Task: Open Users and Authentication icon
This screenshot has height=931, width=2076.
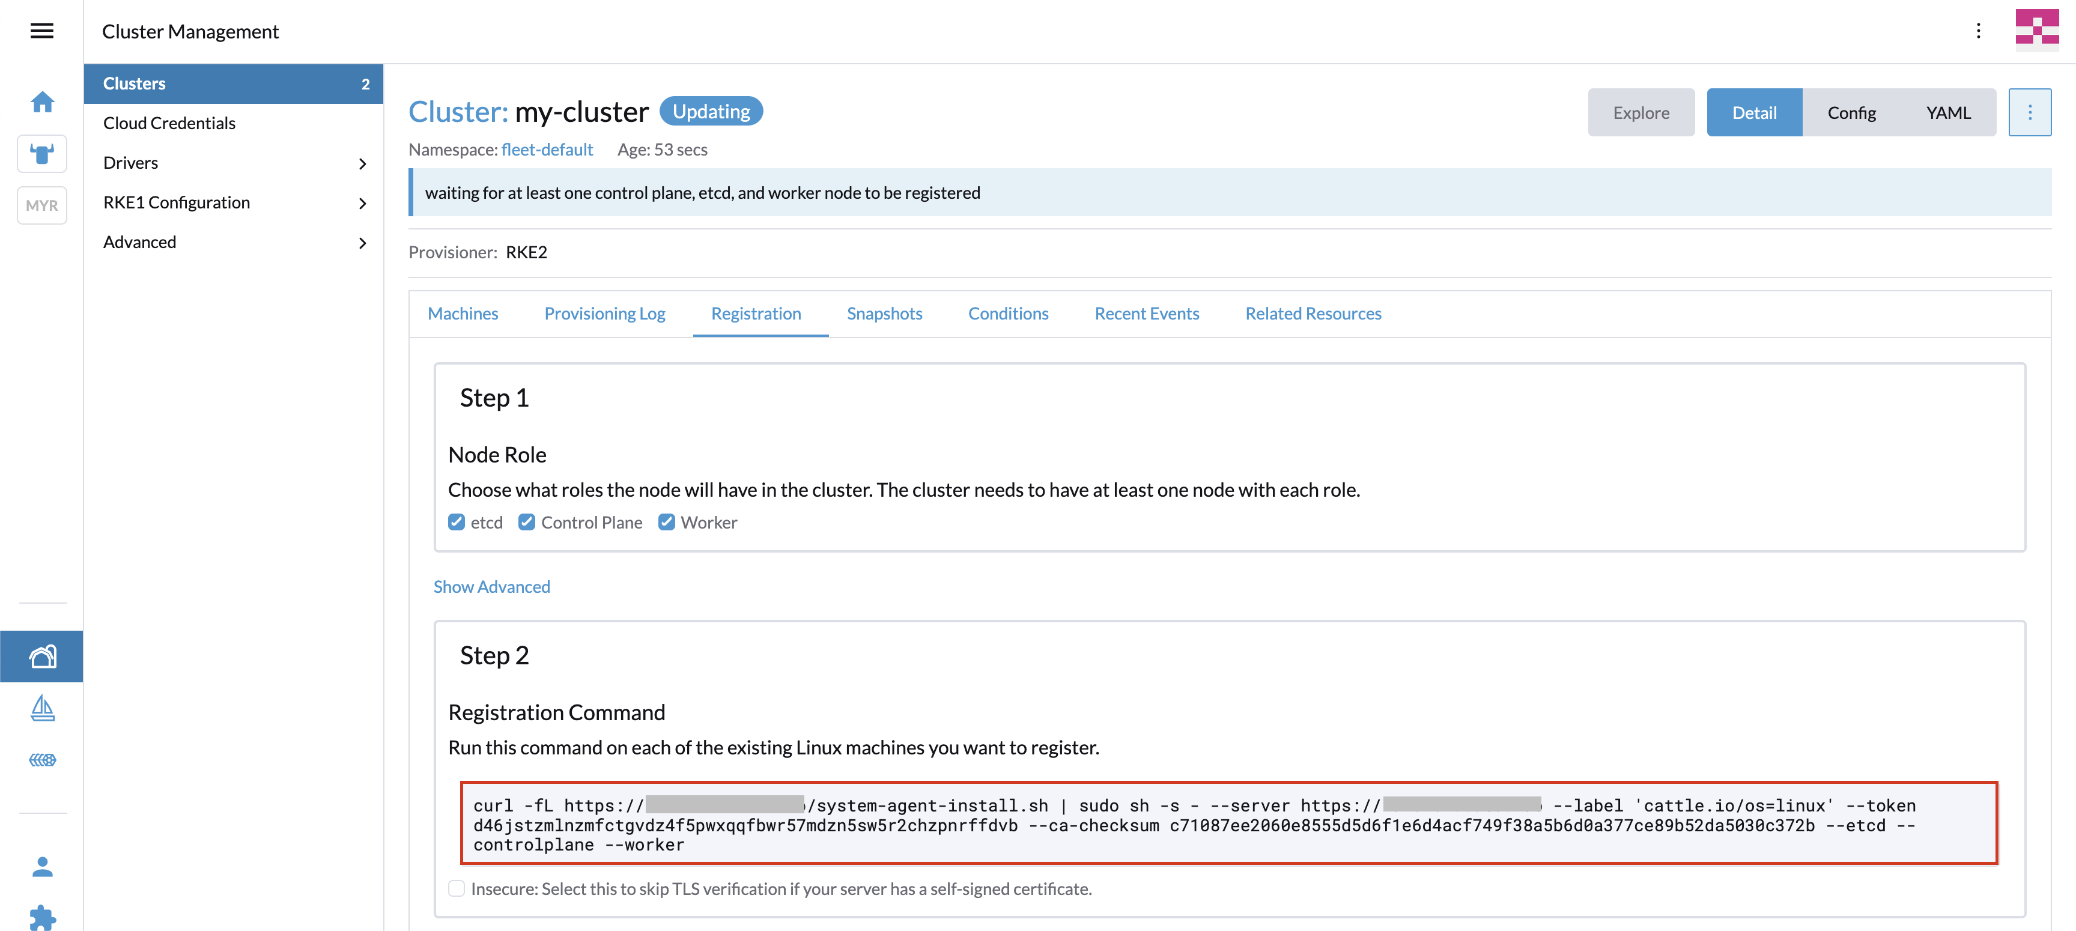Action: tap(42, 867)
